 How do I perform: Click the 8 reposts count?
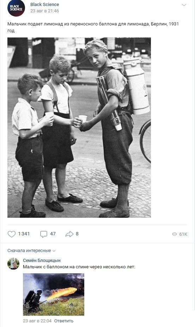pyautogui.click(x=77, y=234)
